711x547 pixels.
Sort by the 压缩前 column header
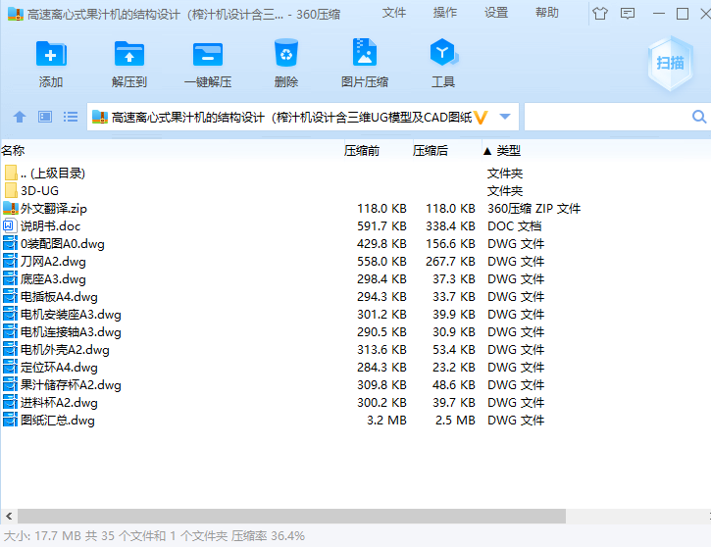(x=362, y=150)
